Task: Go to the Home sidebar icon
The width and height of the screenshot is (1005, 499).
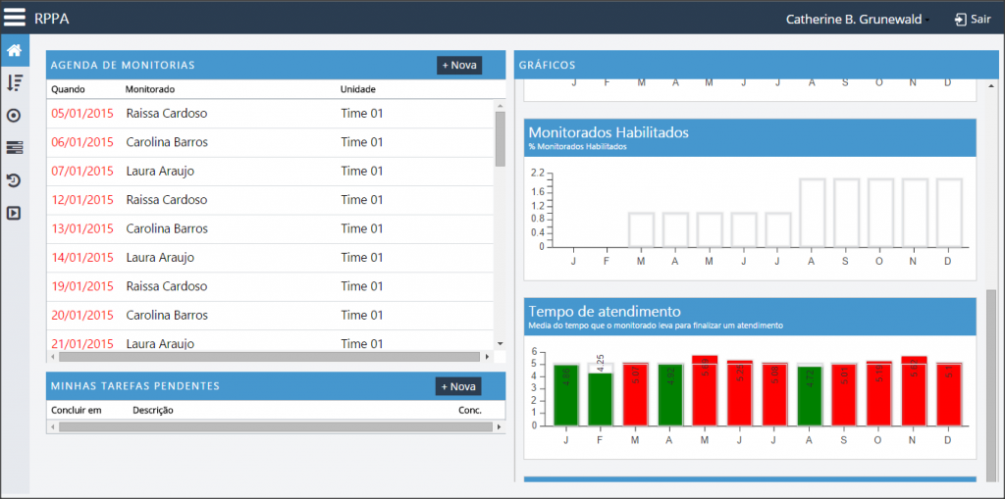Action: pyautogui.click(x=14, y=51)
